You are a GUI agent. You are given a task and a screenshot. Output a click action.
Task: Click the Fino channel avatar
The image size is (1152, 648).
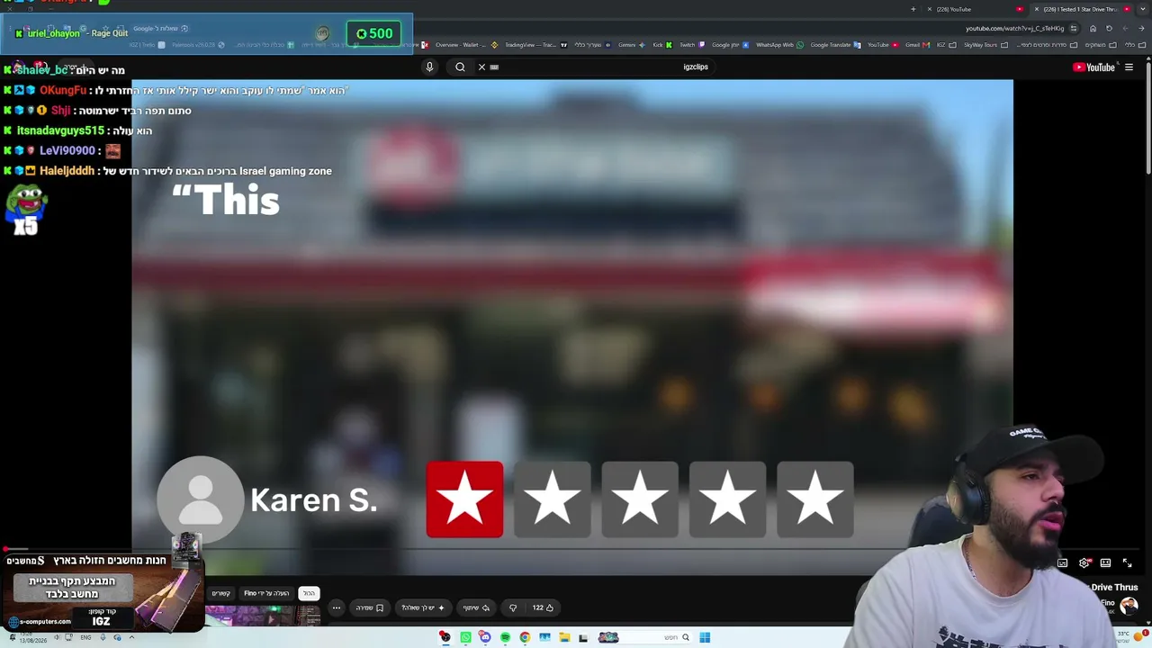tap(1129, 605)
